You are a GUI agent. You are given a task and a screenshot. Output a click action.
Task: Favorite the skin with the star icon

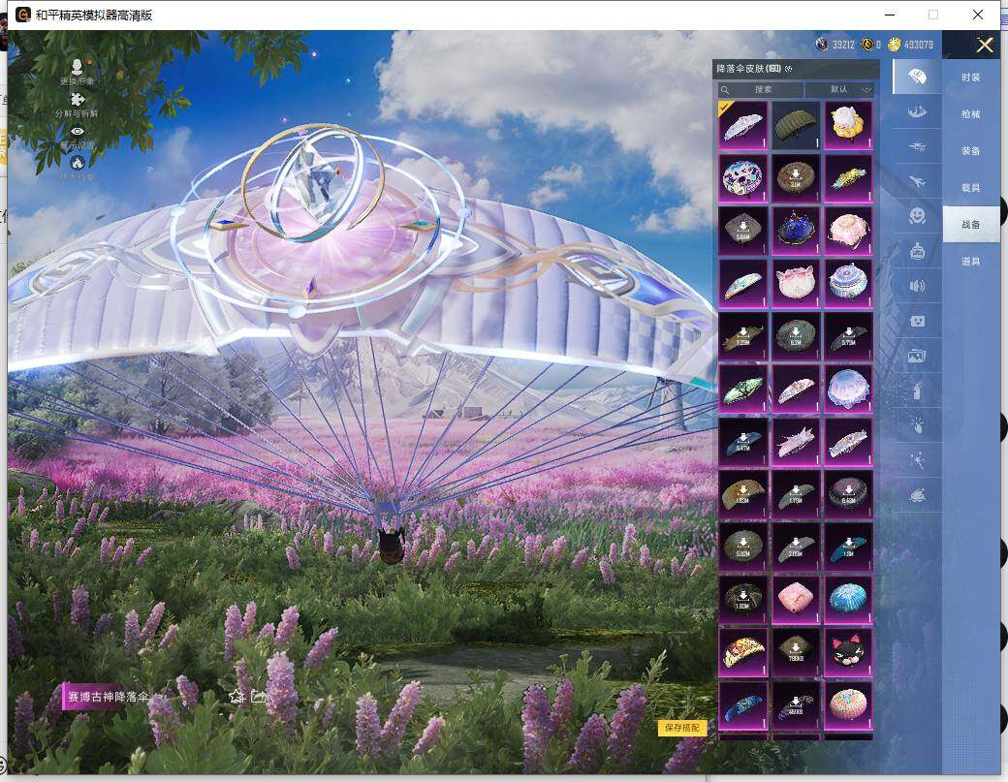click(x=236, y=696)
